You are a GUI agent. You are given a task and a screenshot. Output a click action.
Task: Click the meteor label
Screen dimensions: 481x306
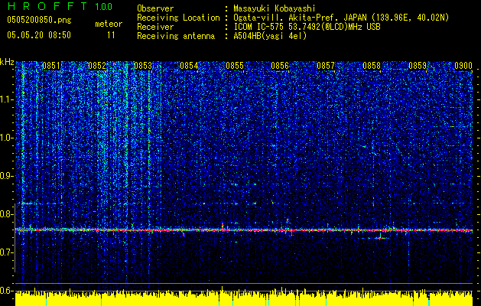[x=109, y=24]
